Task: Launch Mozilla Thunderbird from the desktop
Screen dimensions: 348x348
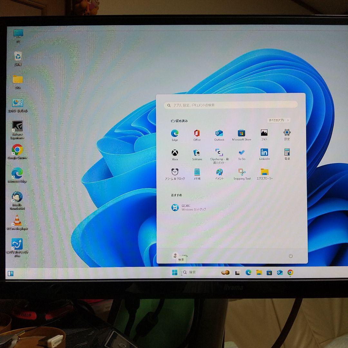Action: point(17,197)
